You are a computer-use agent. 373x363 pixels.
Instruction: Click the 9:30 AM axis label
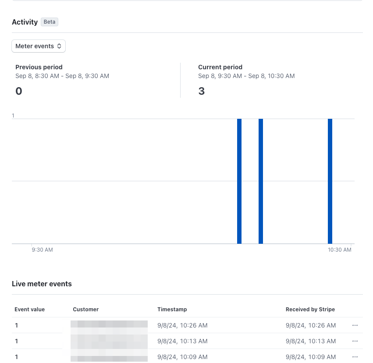[43, 250]
